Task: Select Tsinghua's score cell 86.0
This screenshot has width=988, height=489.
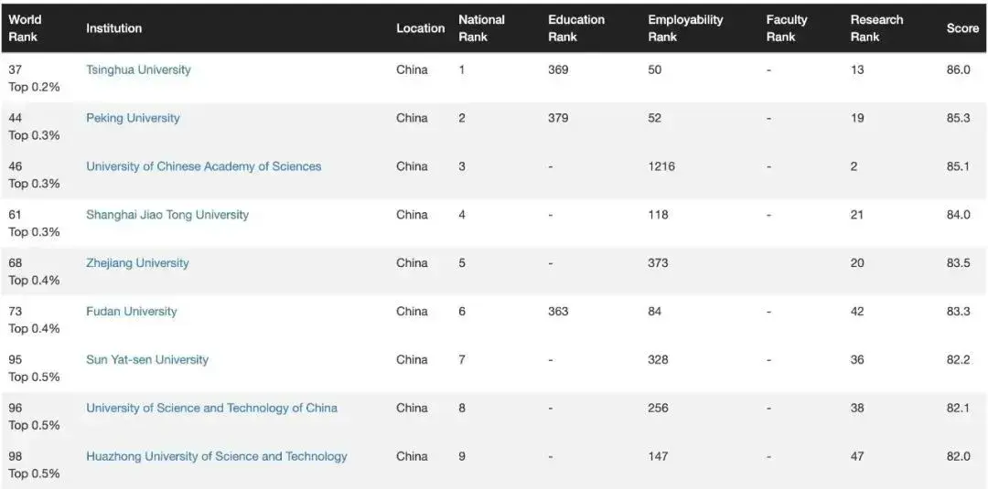Action: (x=958, y=69)
